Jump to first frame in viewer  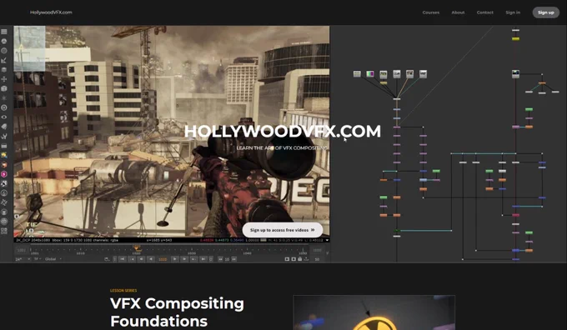pyautogui.click(x=123, y=259)
